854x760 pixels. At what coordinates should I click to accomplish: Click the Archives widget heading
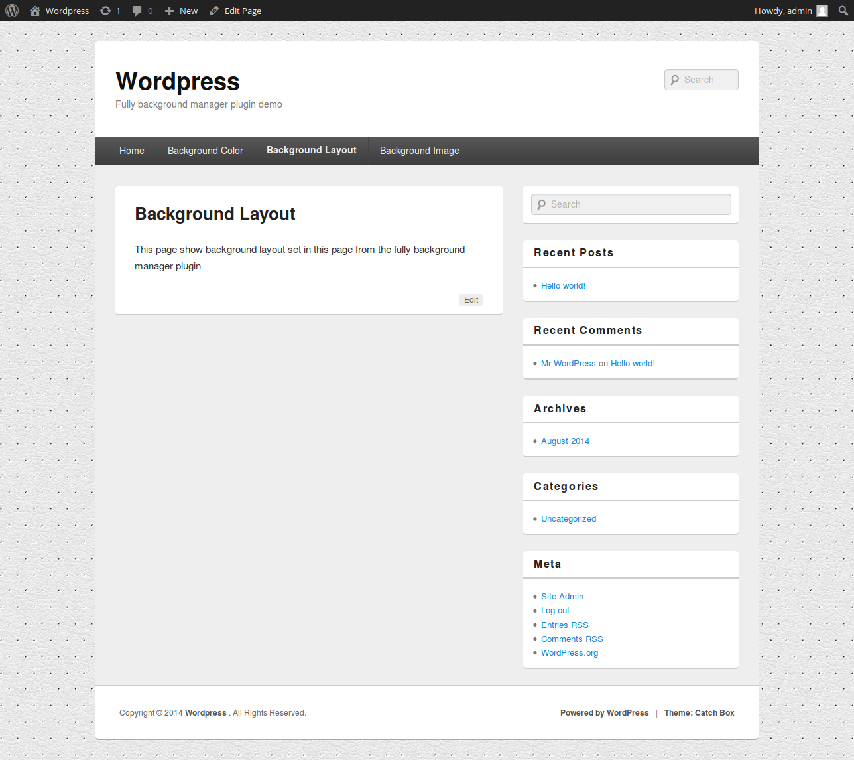[560, 408]
